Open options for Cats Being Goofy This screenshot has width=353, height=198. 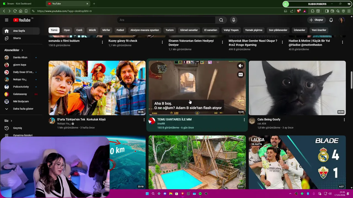[x=344, y=120]
